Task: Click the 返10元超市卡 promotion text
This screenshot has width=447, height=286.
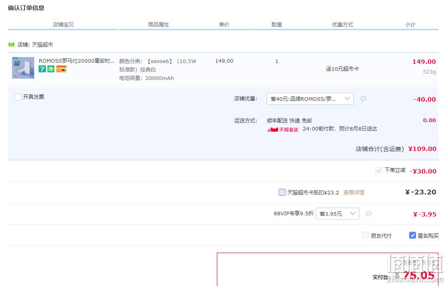Action: click(342, 69)
